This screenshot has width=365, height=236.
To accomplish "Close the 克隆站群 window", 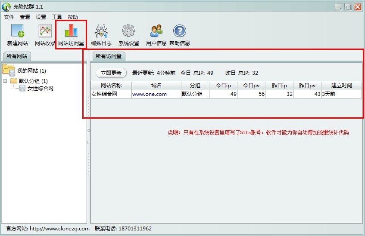I will (x=358, y=7).
